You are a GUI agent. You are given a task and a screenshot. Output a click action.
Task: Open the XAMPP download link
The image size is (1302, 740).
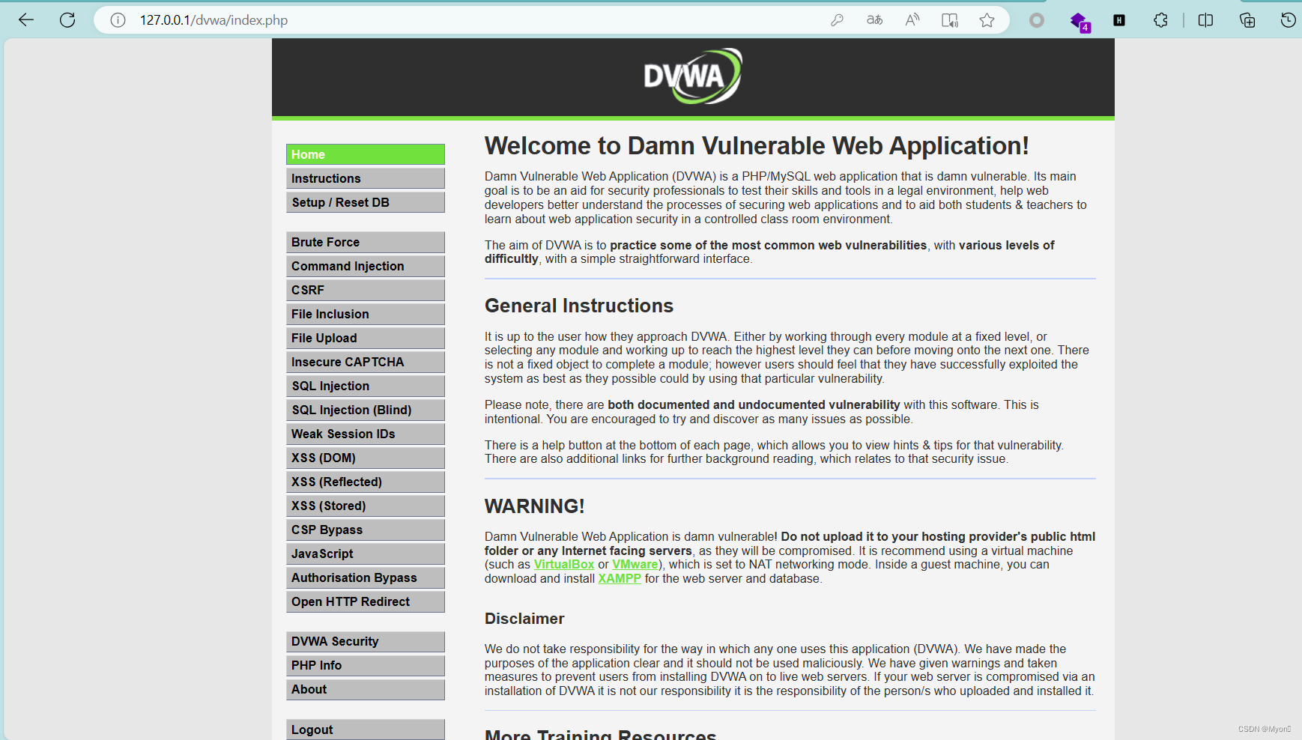619,578
